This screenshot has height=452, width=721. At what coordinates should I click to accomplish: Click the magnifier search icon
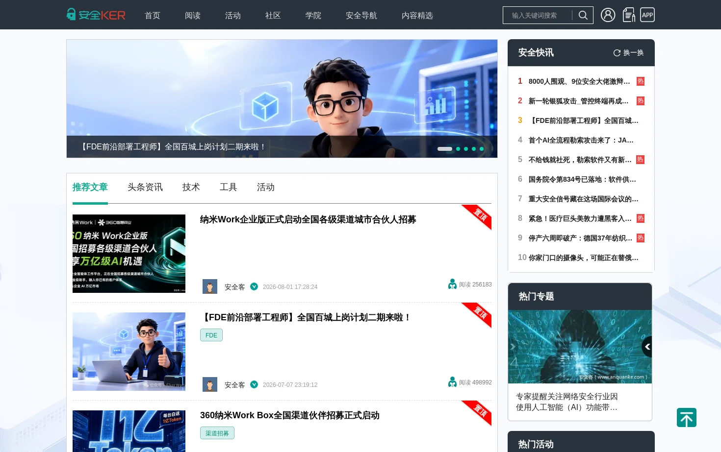pos(583,15)
